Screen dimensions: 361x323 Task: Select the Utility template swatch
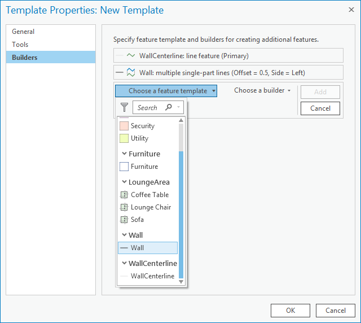pos(124,138)
